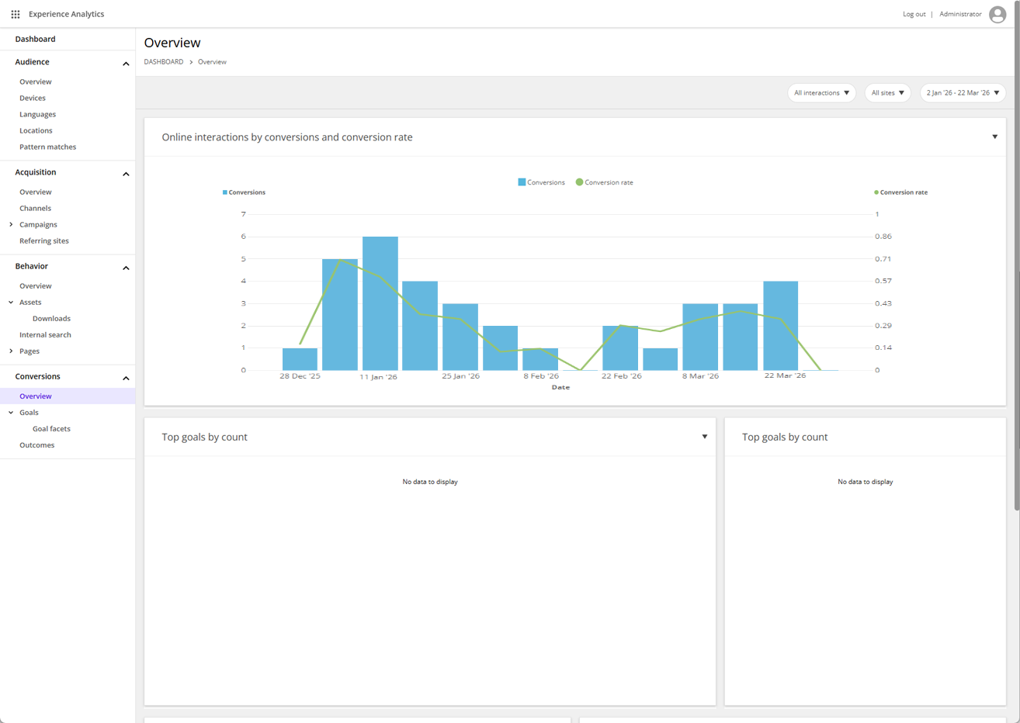Open the app launcher grid icon
The width and height of the screenshot is (1020, 723).
point(16,14)
